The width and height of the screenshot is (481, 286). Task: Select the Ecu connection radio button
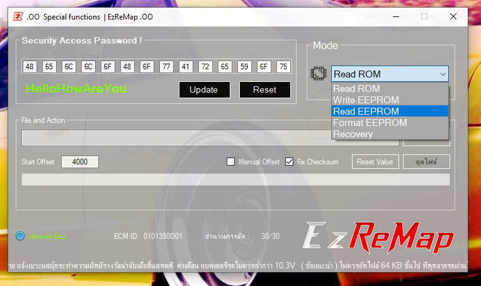(x=20, y=236)
